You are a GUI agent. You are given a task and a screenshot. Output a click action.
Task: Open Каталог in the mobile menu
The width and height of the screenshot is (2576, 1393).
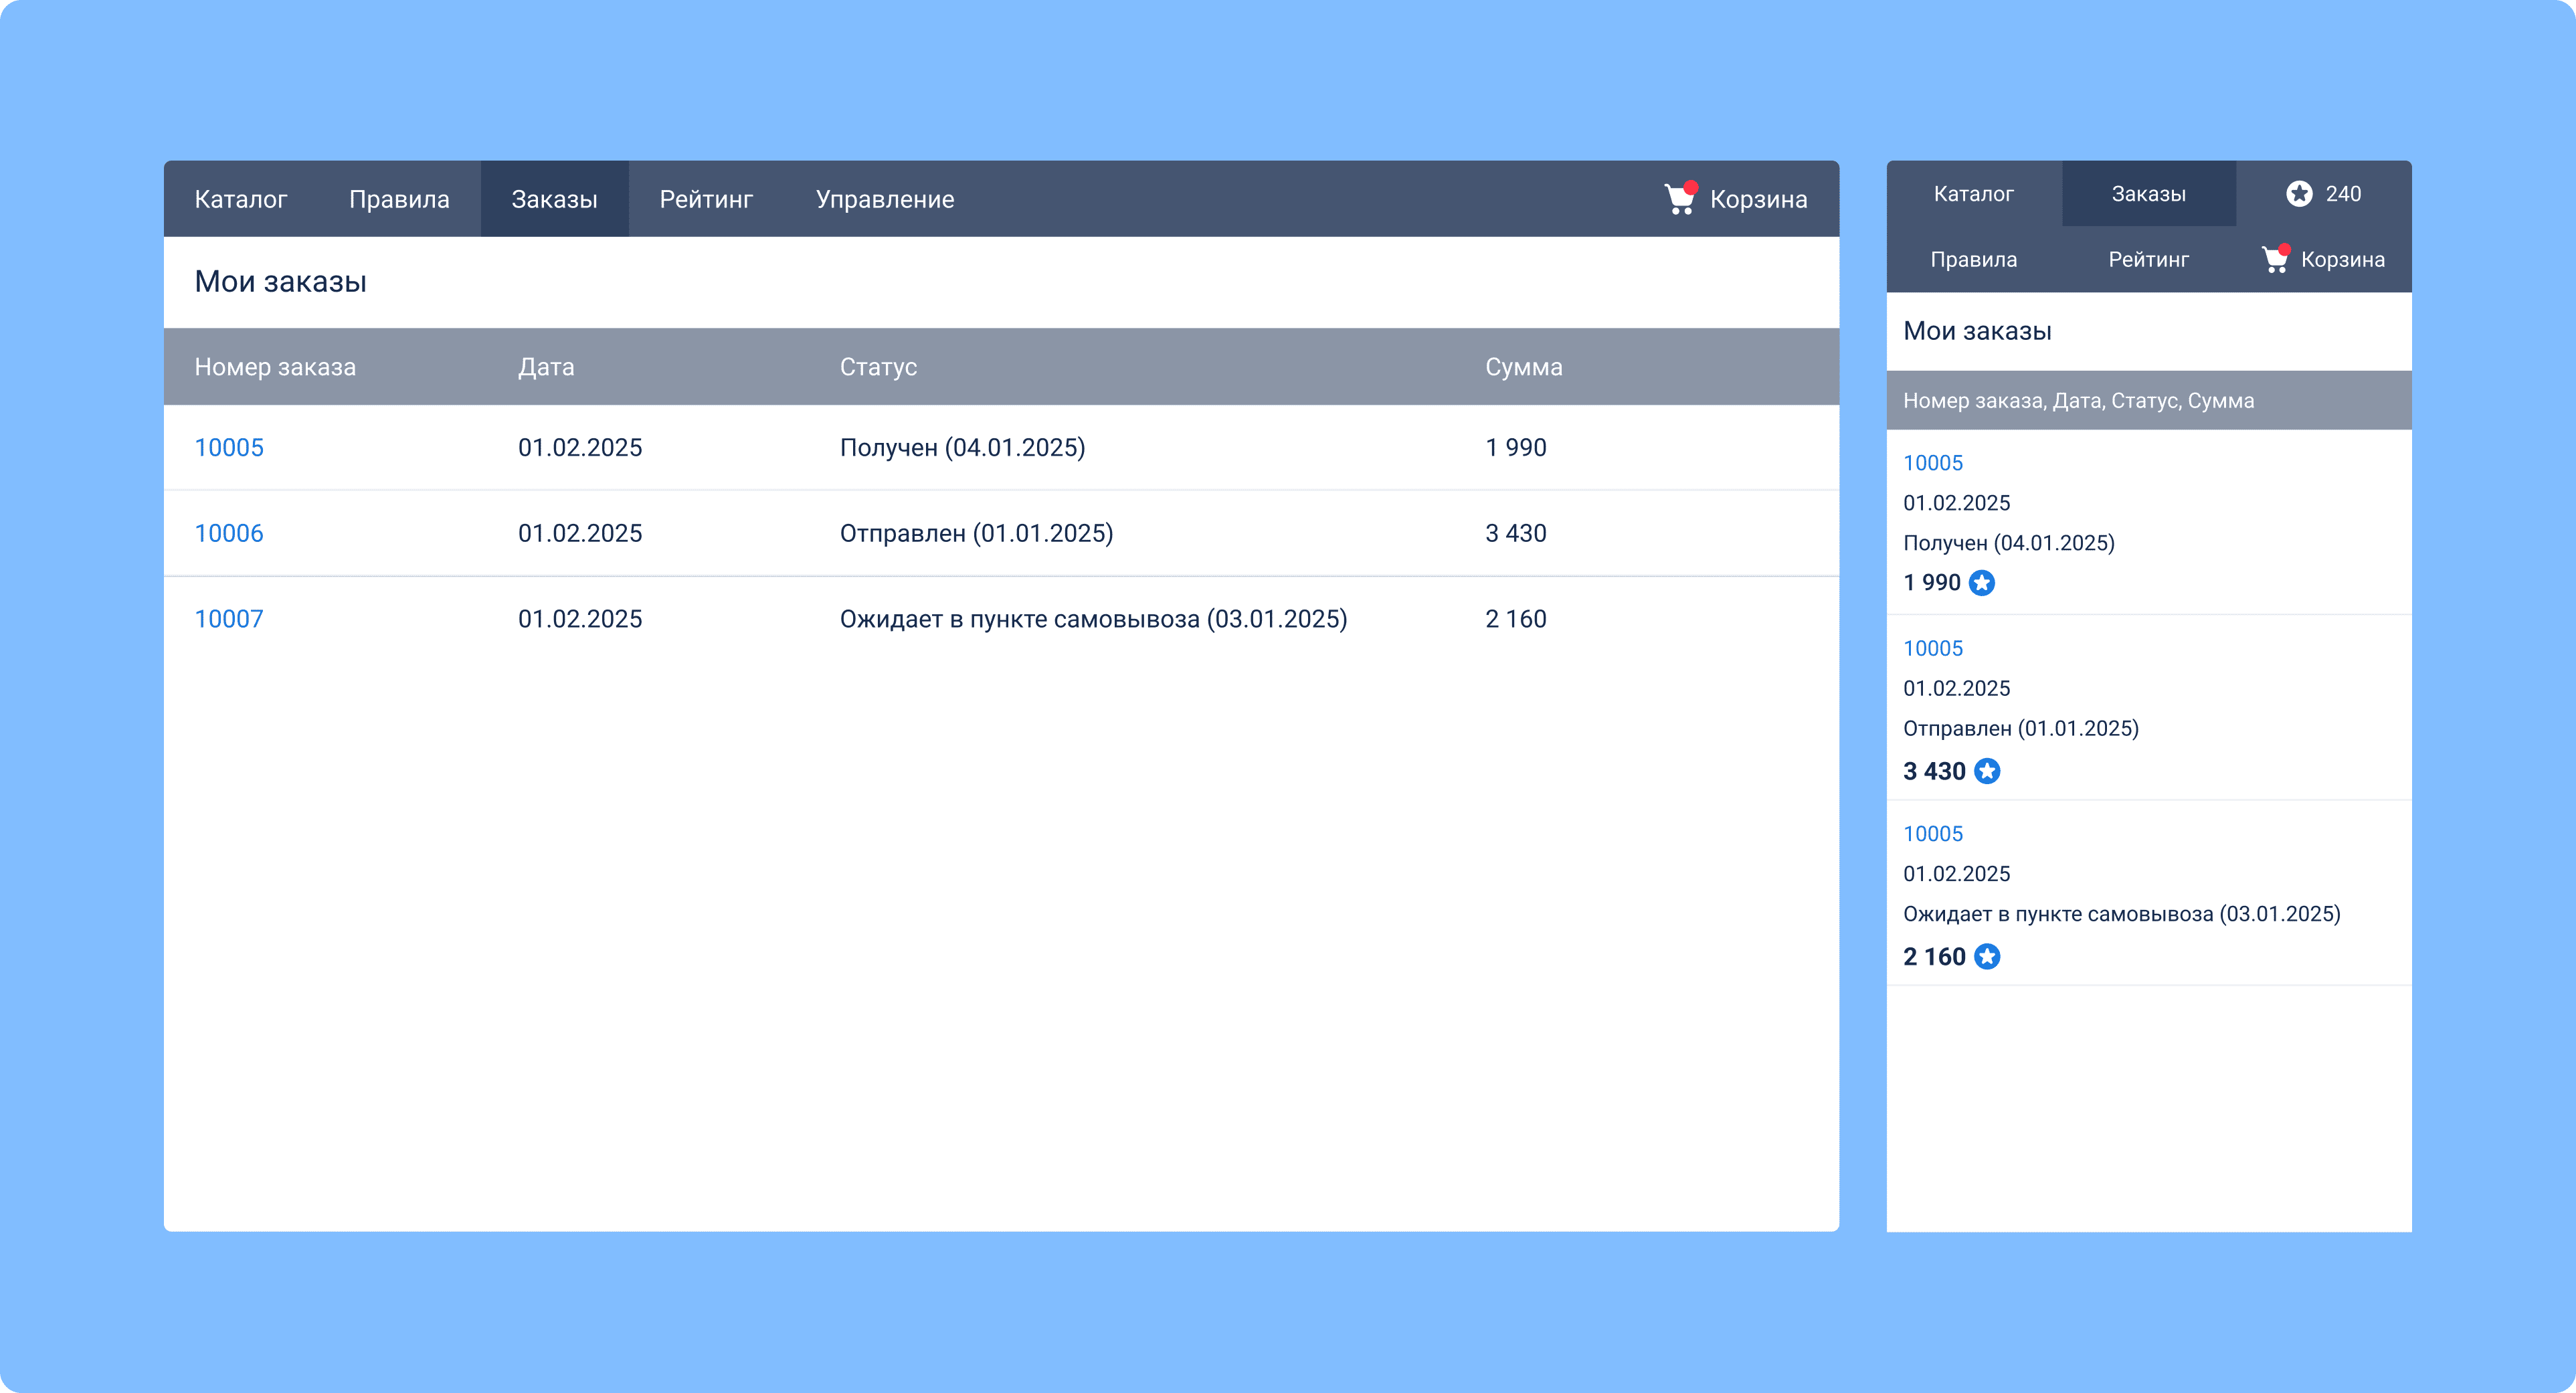pos(1974,194)
